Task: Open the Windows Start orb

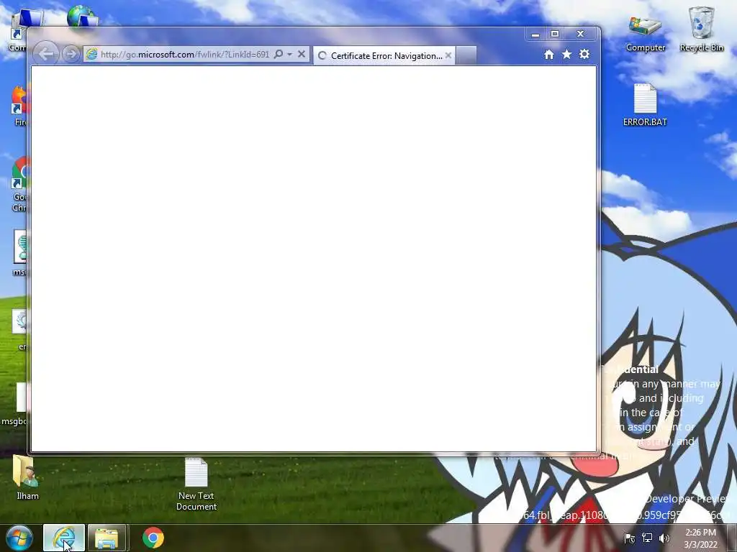Action: [x=19, y=538]
